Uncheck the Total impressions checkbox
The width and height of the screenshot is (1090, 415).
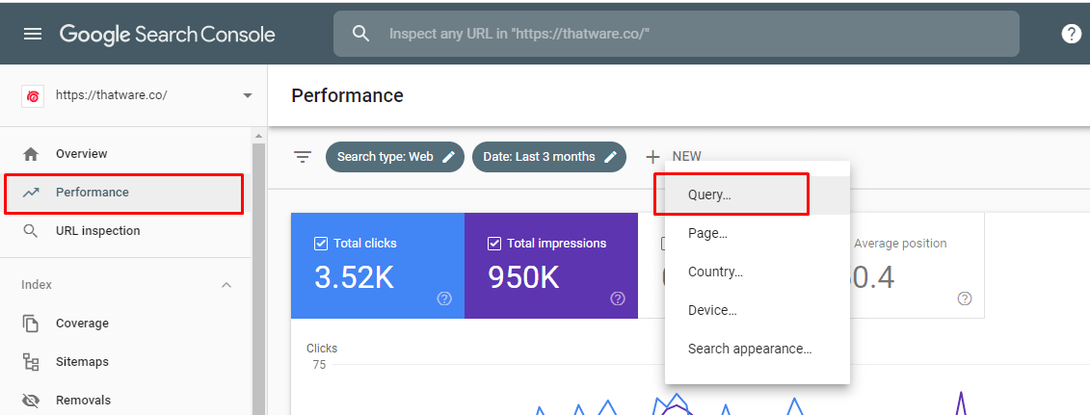(494, 244)
